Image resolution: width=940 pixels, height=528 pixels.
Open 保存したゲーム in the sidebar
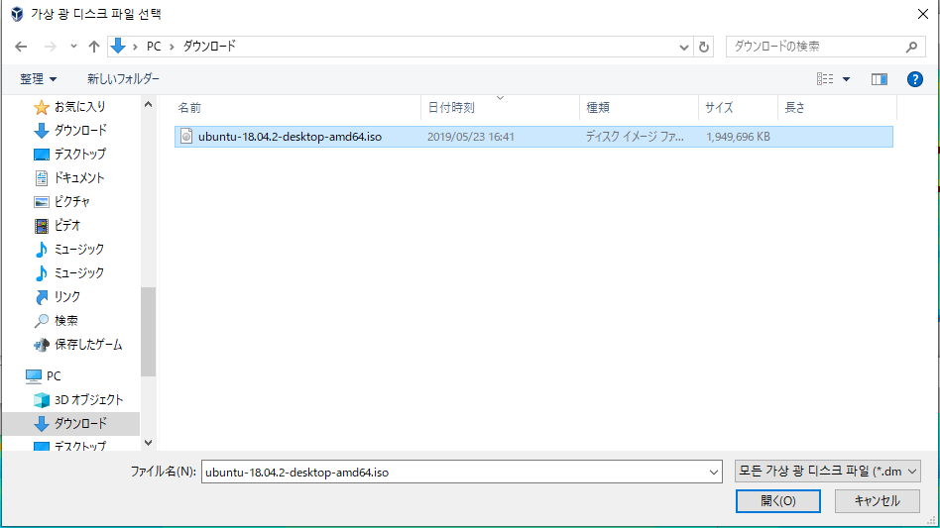(x=78, y=345)
